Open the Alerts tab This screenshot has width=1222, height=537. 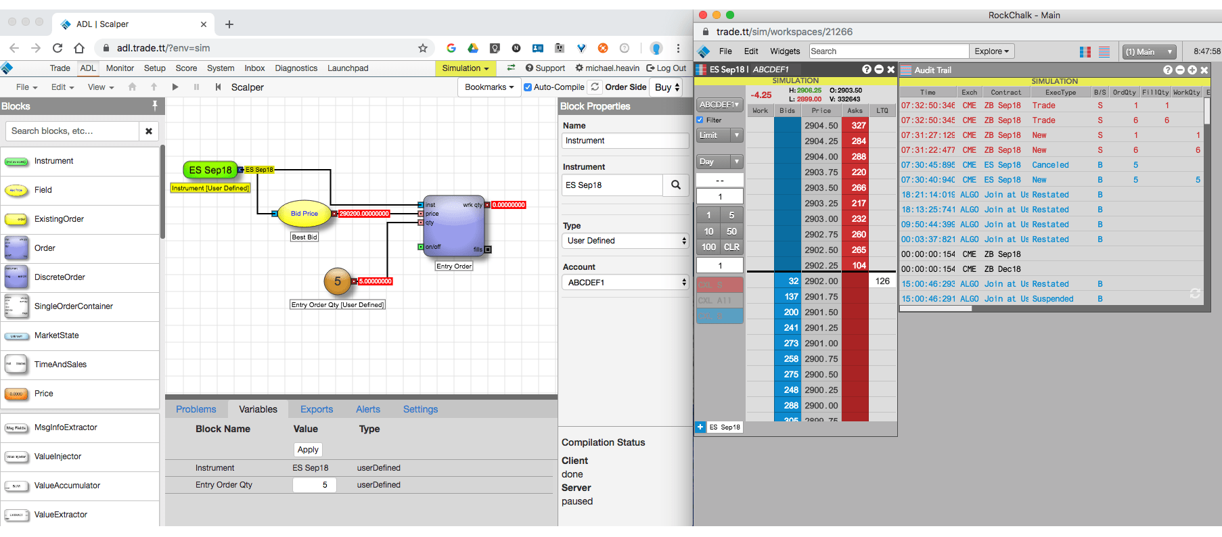coord(368,409)
